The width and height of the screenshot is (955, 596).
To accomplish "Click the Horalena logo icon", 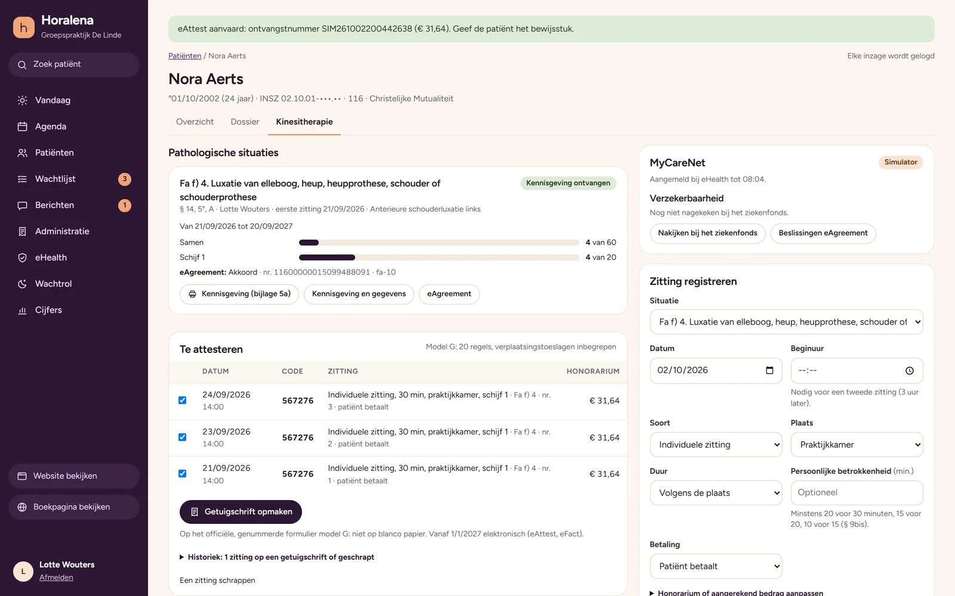I will (24, 27).
